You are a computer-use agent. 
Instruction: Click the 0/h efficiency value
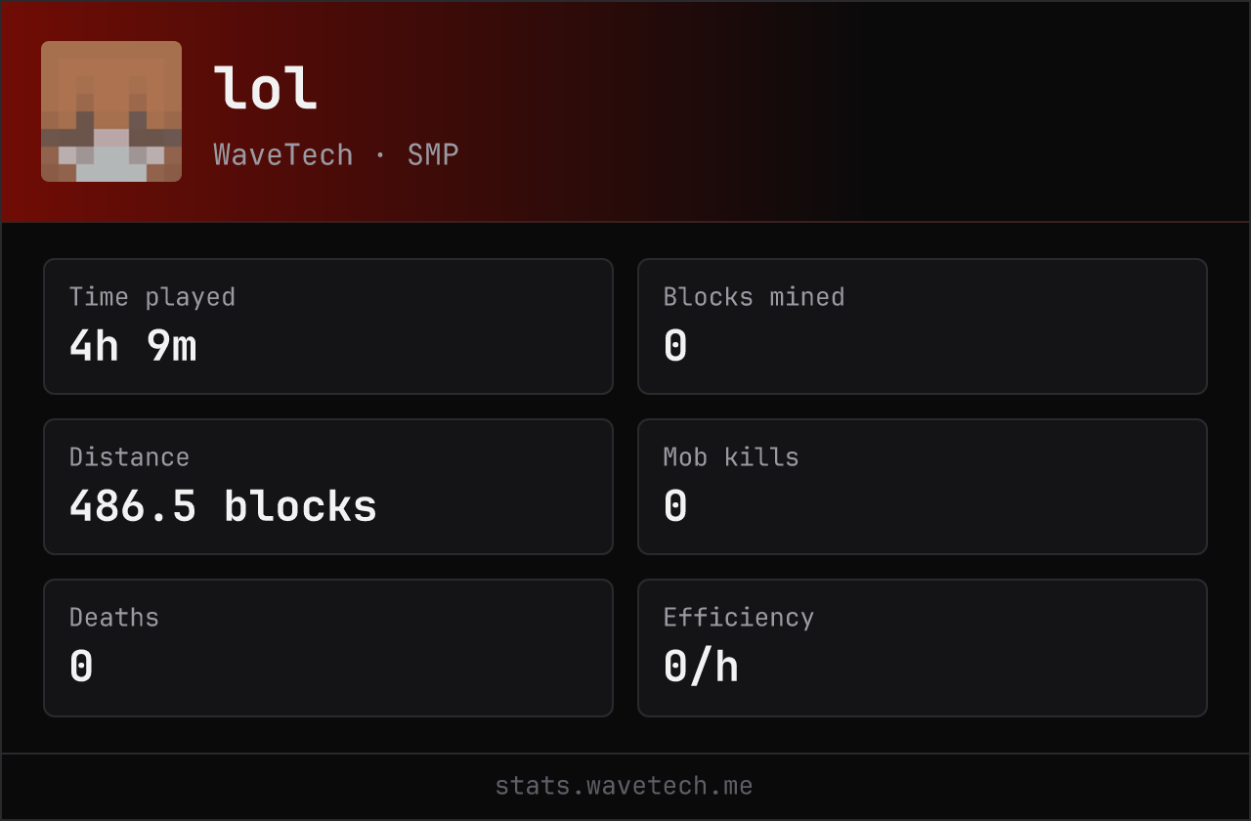tap(701, 667)
